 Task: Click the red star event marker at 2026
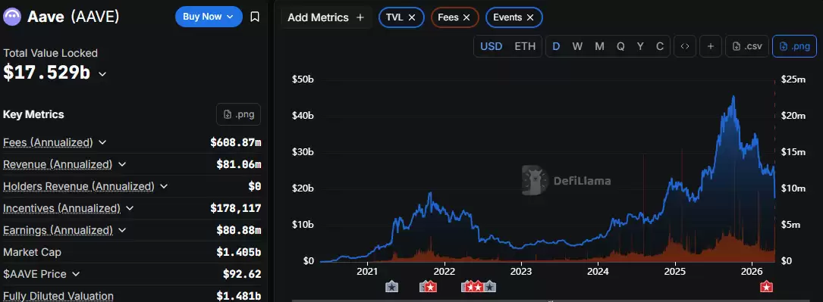[x=766, y=286]
